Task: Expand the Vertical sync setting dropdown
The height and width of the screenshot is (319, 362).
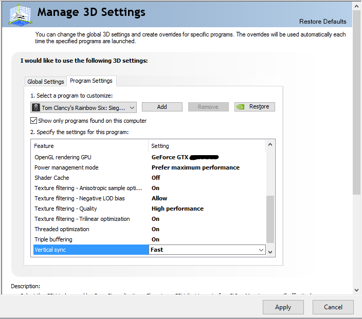Action: point(261,250)
